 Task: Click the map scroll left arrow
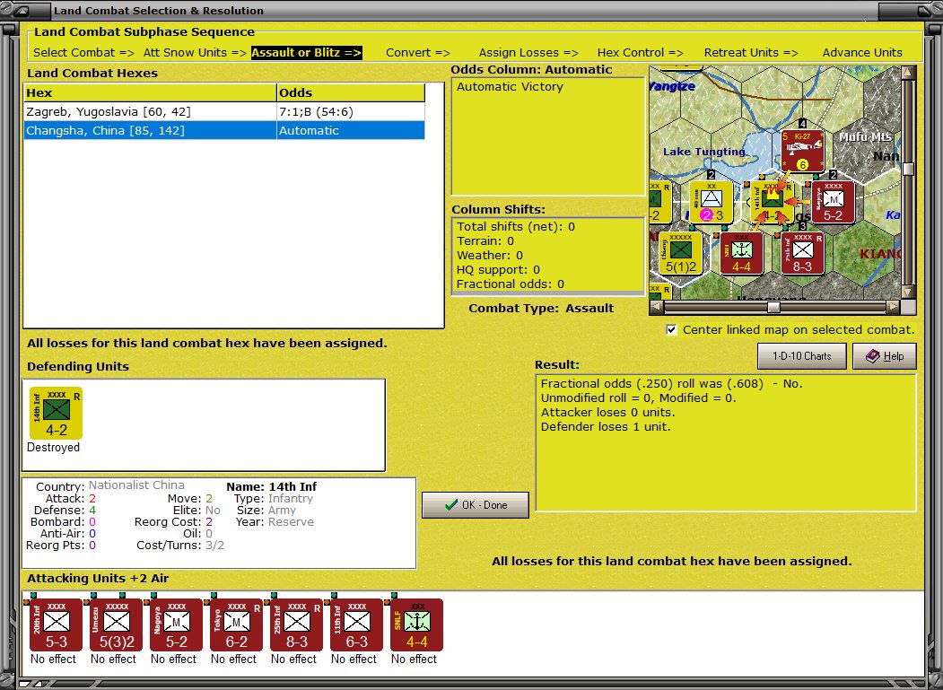coord(657,308)
